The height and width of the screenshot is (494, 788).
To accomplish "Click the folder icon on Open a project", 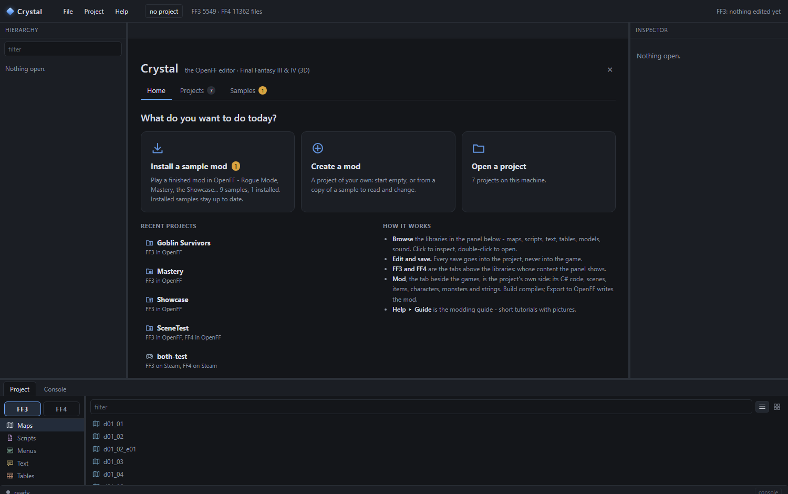I will [479, 148].
